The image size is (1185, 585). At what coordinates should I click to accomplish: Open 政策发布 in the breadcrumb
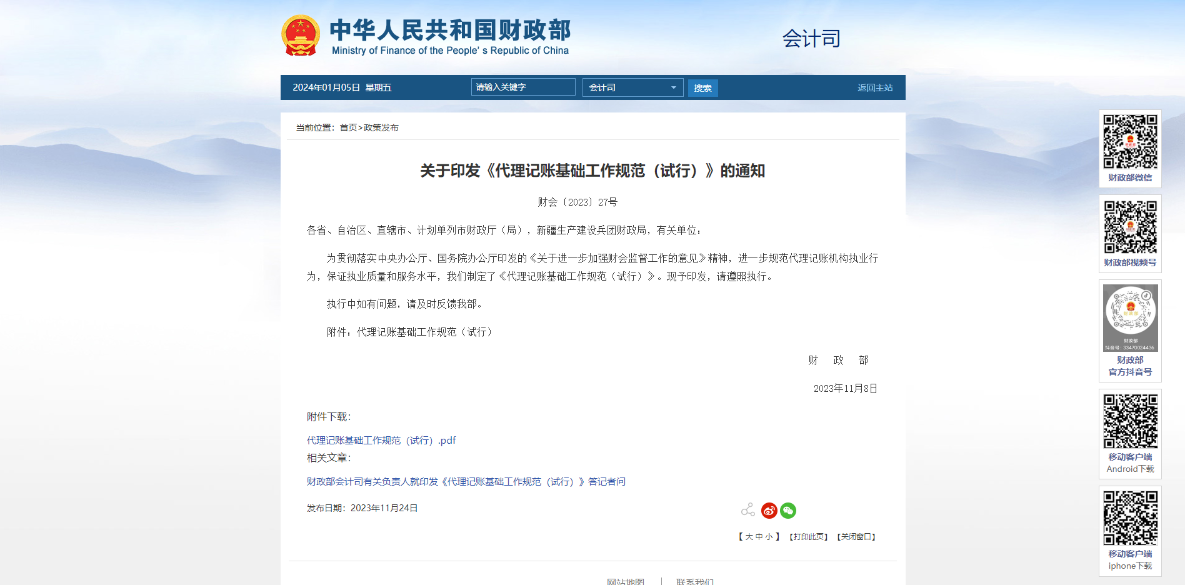pos(381,127)
